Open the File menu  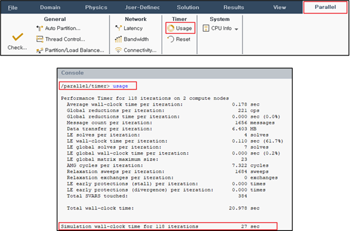13,8
